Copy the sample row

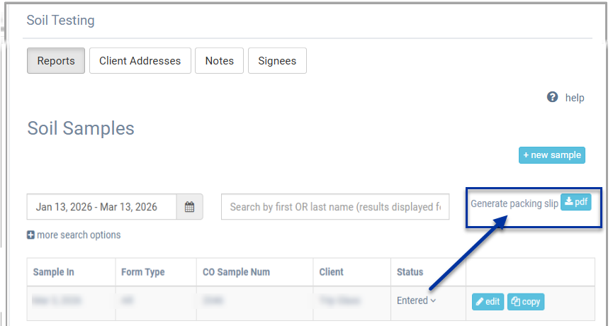coord(525,301)
